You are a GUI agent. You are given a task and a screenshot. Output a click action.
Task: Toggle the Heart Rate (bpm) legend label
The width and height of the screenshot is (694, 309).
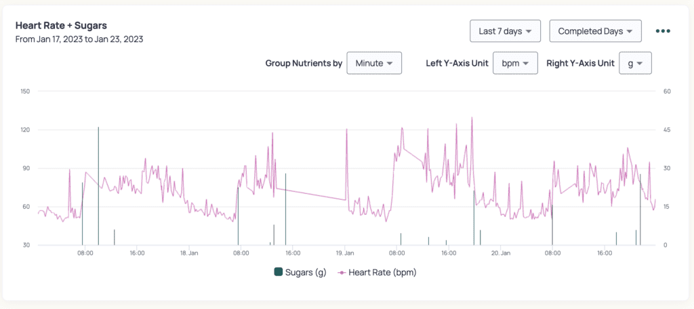(x=382, y=272)
